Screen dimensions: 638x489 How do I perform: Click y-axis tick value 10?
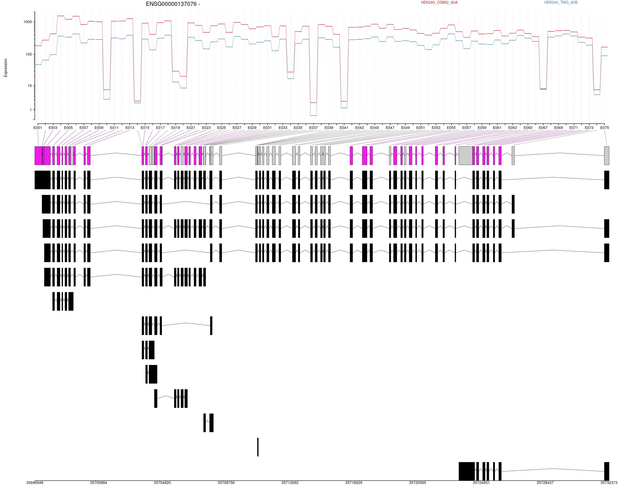[30, 86]
